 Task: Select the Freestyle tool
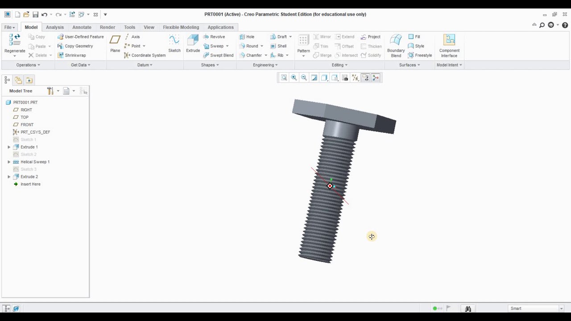[420, 55]
